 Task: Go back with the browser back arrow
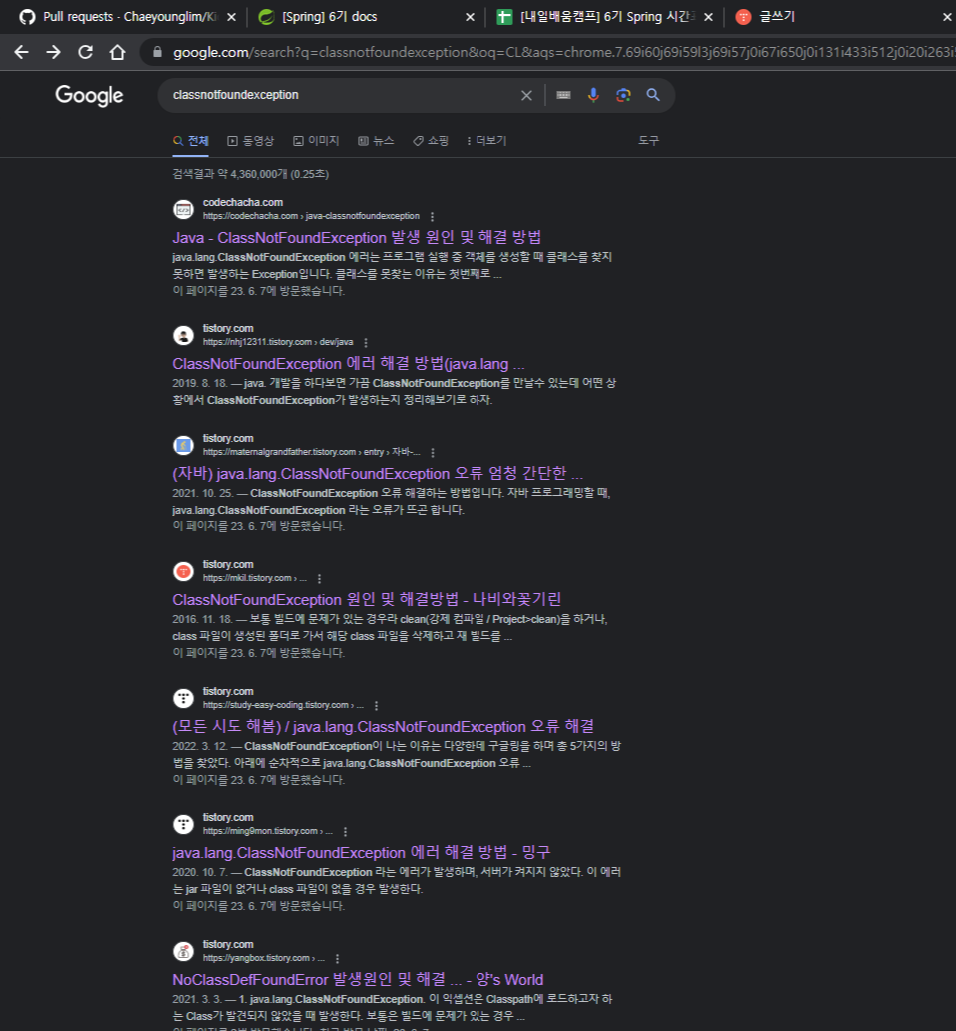click(21, 52)
